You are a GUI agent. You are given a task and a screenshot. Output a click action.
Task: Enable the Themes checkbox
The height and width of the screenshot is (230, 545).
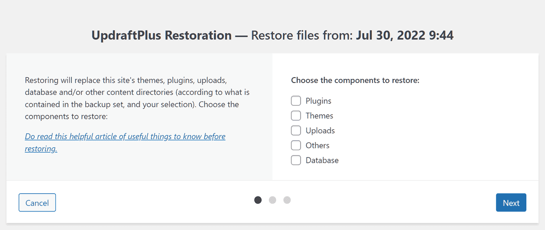pos(296,116)
